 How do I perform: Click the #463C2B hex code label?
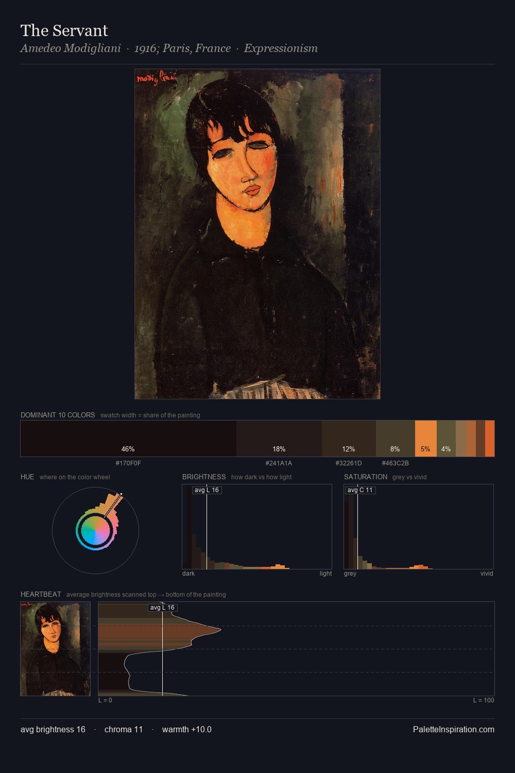point(395,463)
